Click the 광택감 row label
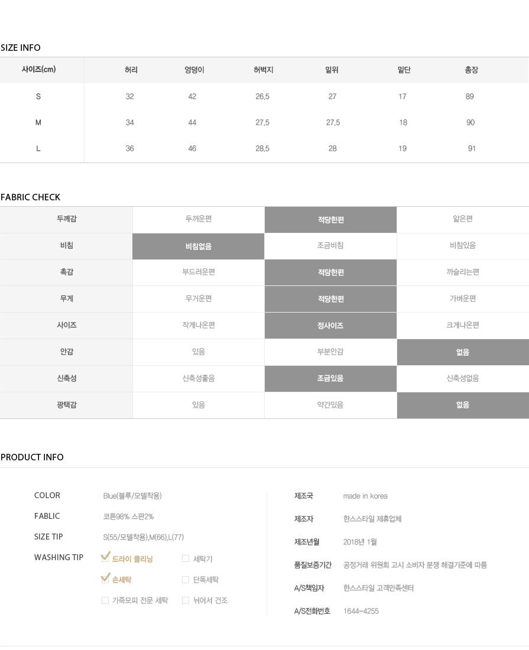 tap(66, 405)
